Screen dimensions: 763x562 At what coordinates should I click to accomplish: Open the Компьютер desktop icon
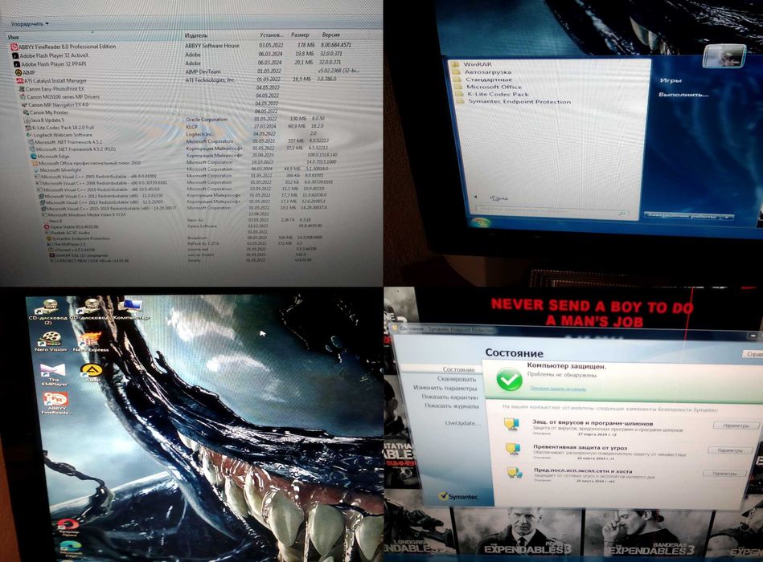tap(131, 309)
